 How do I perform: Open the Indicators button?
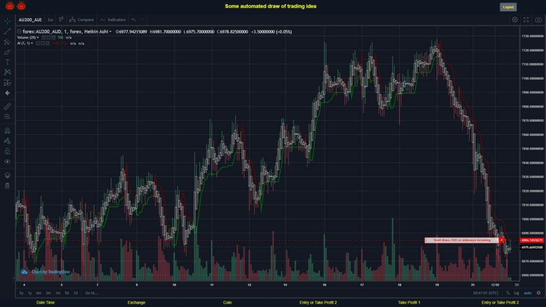[113, 20]
